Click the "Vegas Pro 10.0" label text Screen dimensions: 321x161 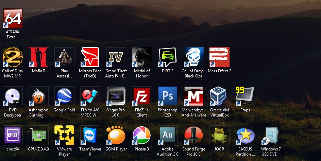point(116,112)
